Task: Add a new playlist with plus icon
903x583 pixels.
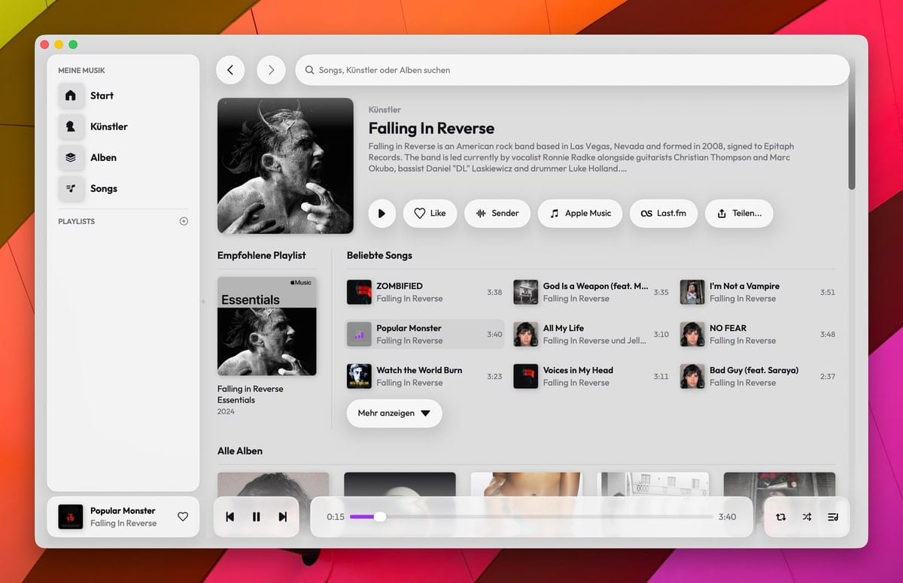Action: point(184,221)
